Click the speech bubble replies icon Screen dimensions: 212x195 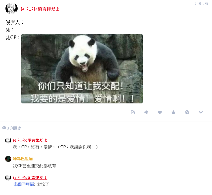click(4, 128)
